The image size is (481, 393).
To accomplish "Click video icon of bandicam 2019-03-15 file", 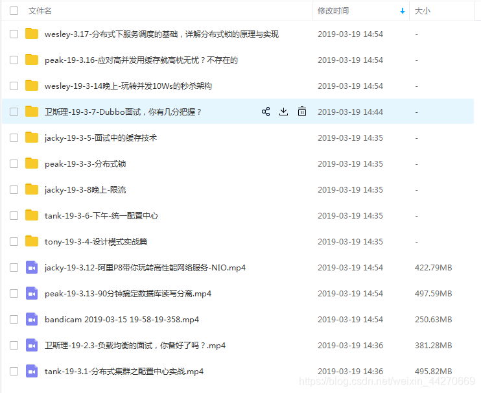I will [32, 319].
